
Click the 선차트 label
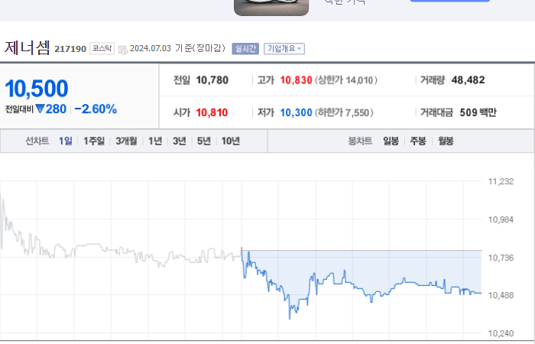coord(37,141)
